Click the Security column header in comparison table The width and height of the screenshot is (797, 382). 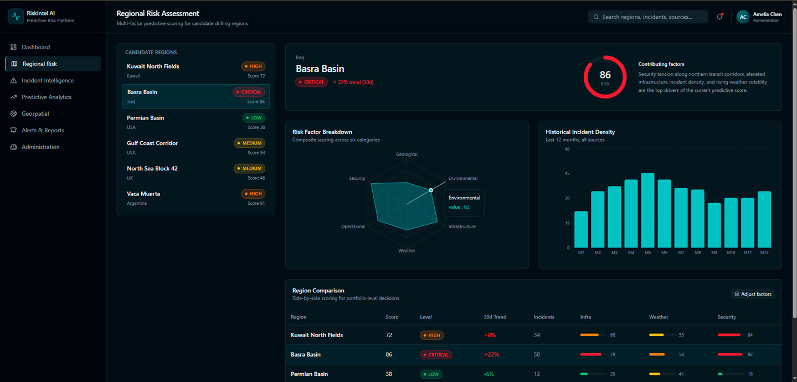click(x=727, y=317)
